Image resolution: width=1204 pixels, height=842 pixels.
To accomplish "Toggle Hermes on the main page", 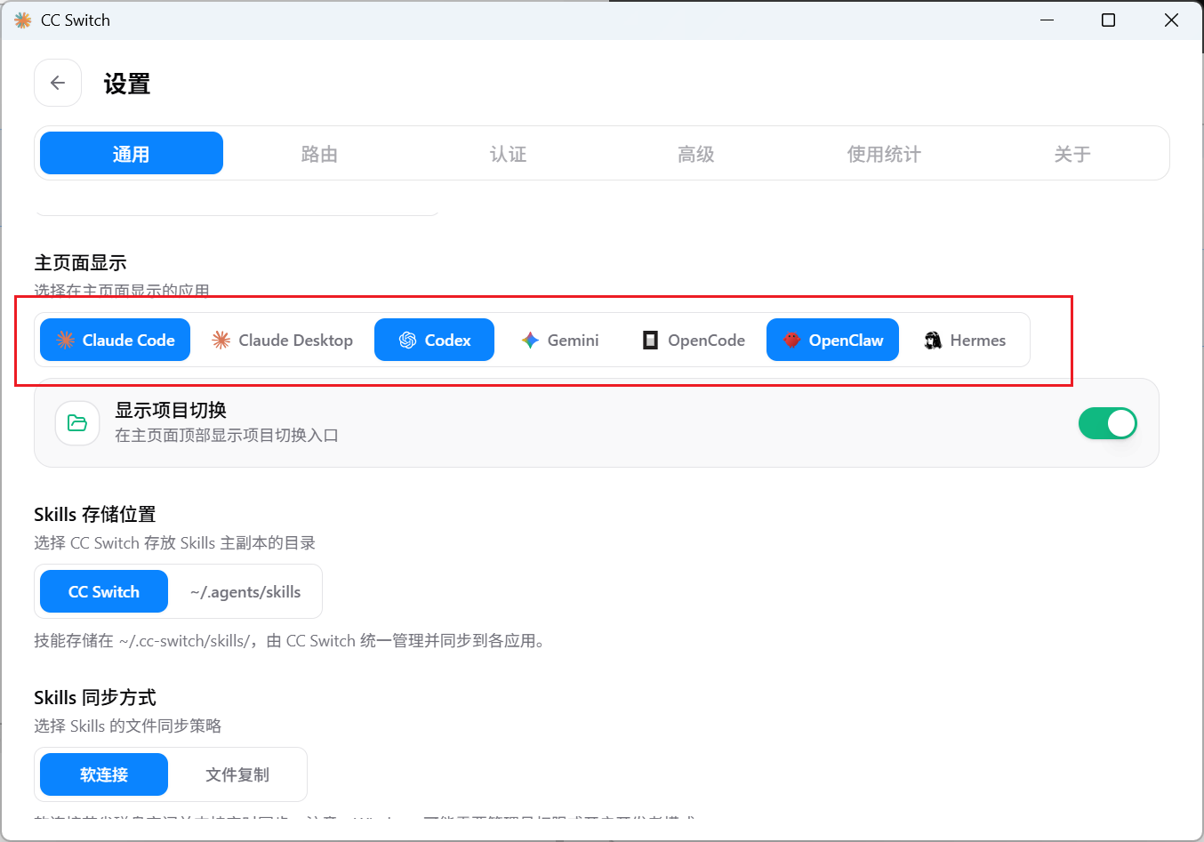I will (965, 340).
